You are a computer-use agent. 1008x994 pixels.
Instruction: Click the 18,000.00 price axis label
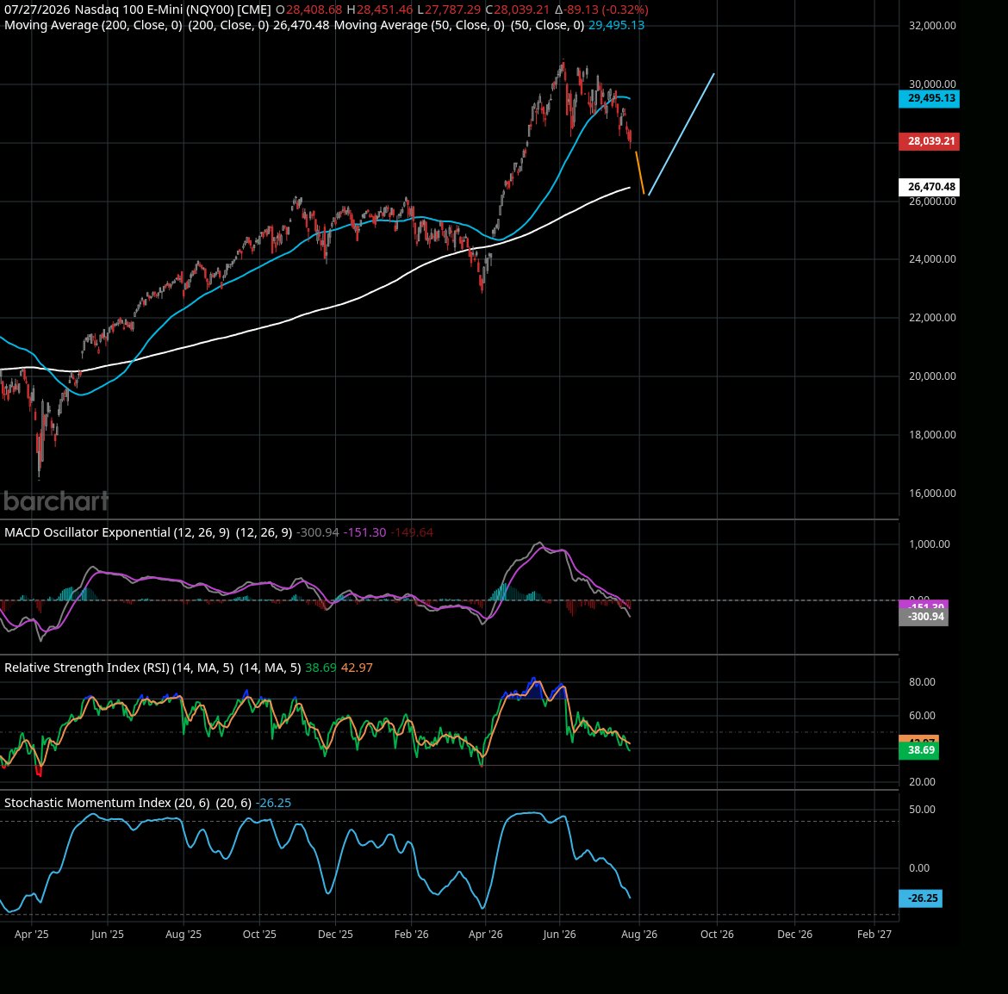click(932, 434)
